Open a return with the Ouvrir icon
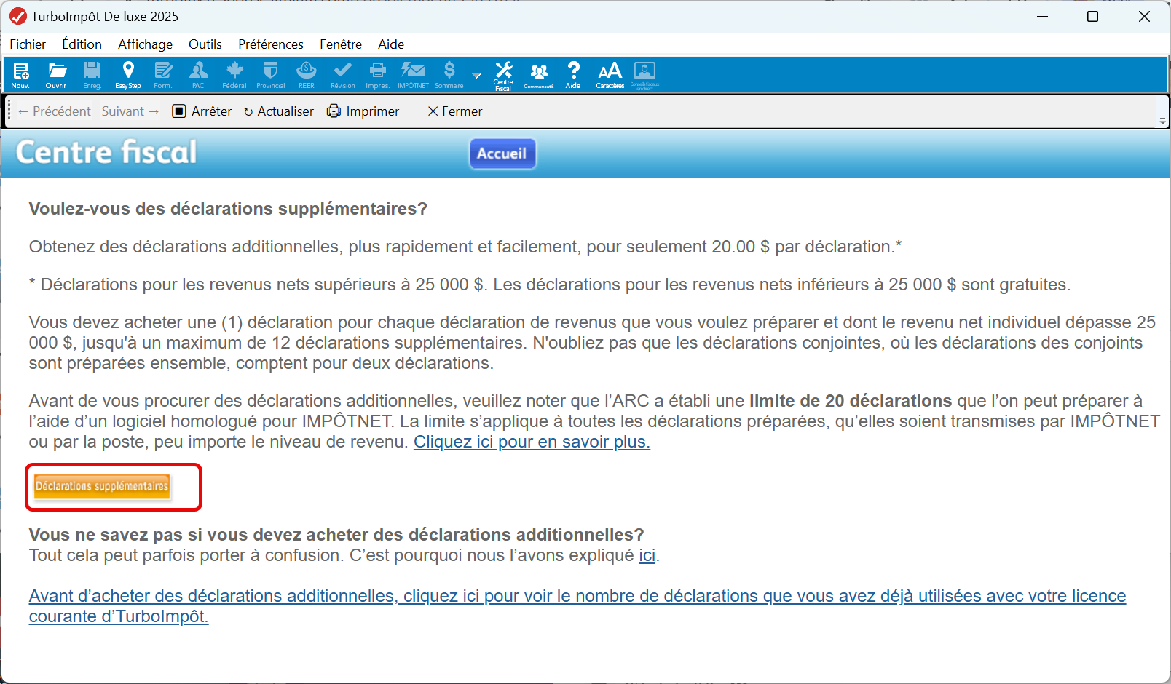Viewport: 1171px width, 684px height. (x=56, y=74)
